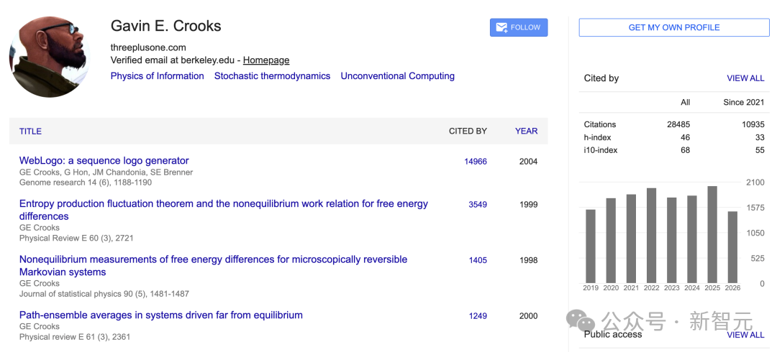Image resolution: width=777 pixels, height=352 pixels.
Task: Open Entropy production fluctuation theorem paper
Action: (x=224, y=210)
